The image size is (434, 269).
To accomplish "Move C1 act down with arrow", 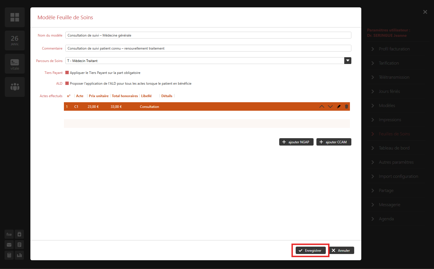I will coord(330,106).
